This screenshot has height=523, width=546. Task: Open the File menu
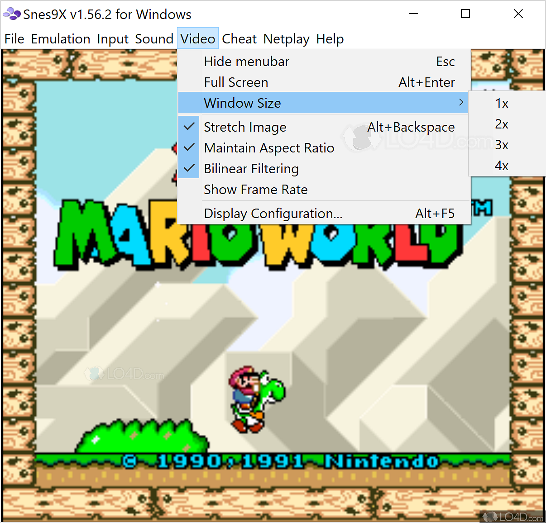click(x=14, y=39)
